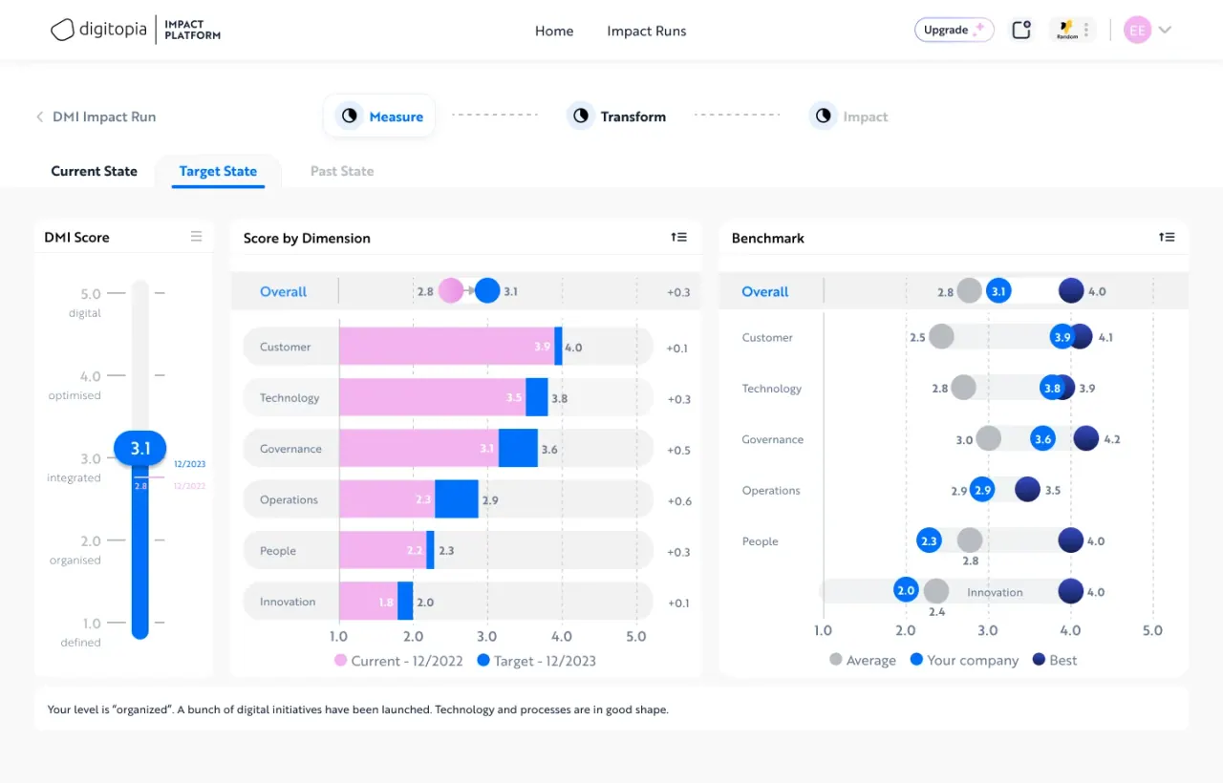The image size is (1223, 783).
Task: Click the Technology label in Benchmark
Action: tap(772, 389)
